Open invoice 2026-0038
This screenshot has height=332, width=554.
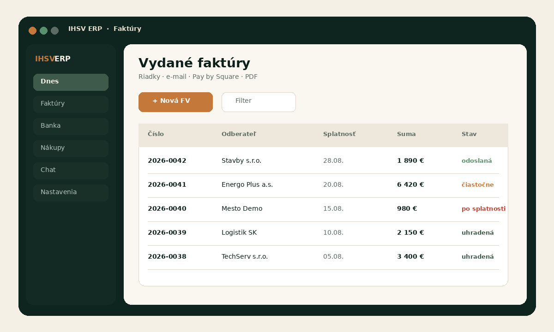point(167,257)
